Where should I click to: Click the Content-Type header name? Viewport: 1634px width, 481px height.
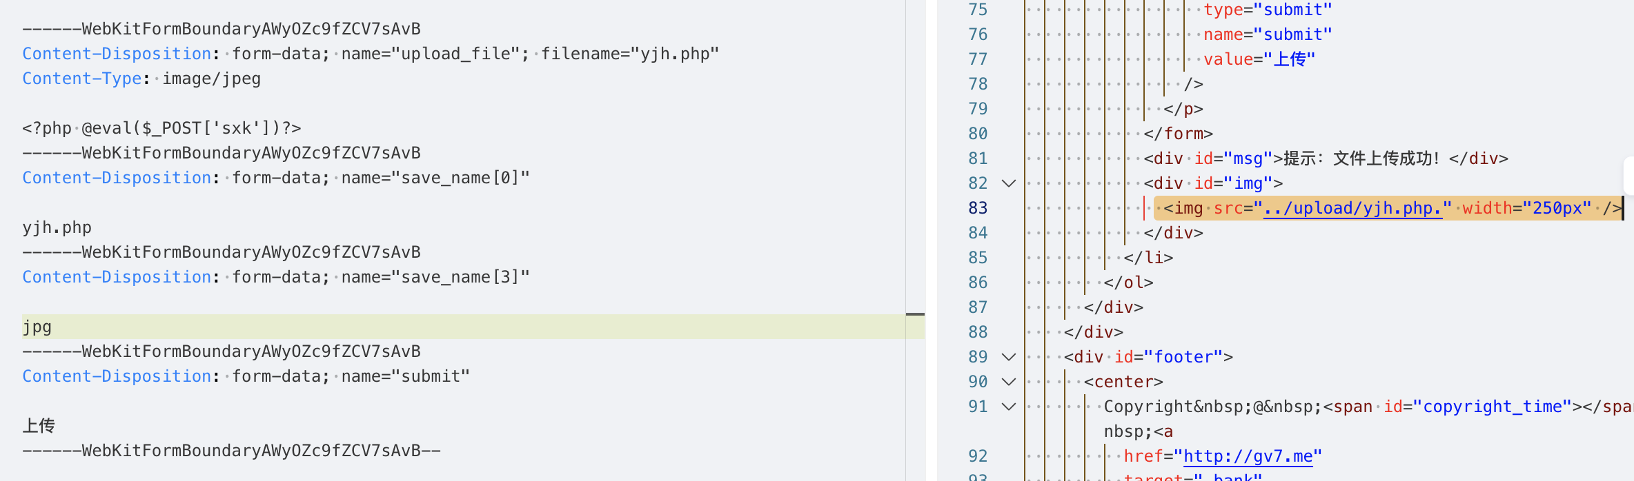click(81, 79)
